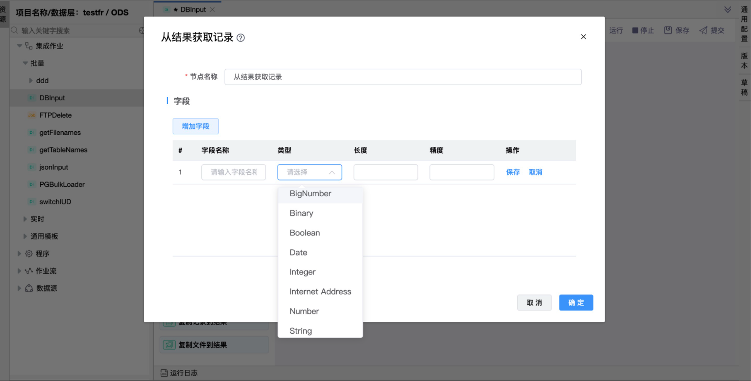Click the submit paper-plane icon

click(x=703, y=30)
